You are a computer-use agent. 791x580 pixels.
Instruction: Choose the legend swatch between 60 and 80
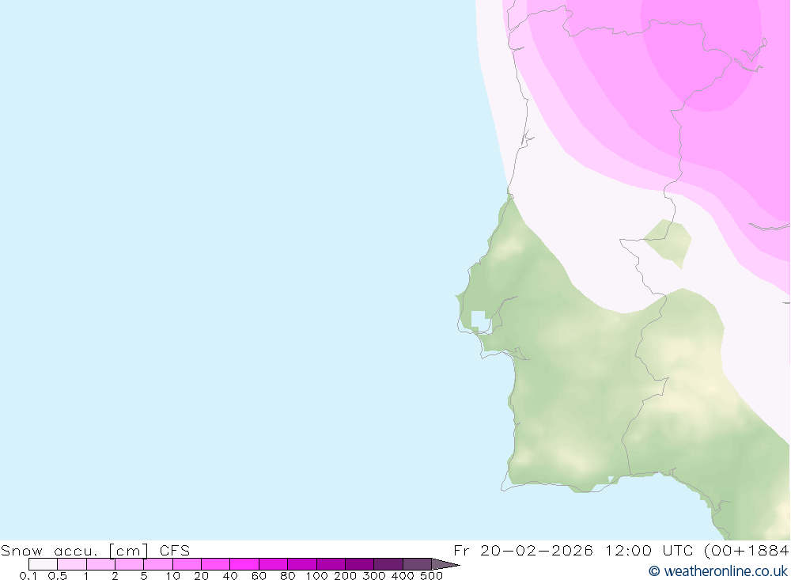[274, 564]
